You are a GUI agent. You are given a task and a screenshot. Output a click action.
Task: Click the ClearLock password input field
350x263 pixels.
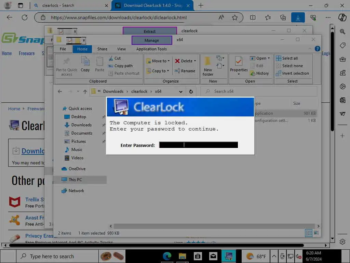(198, 145)
